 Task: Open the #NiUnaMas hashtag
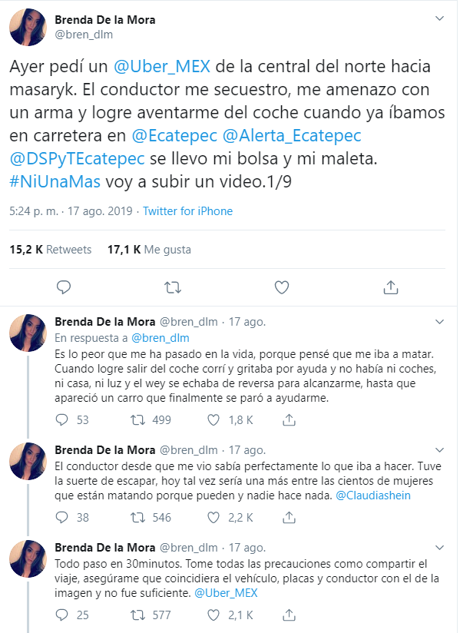pyautogui.click(x=55, y=181)
